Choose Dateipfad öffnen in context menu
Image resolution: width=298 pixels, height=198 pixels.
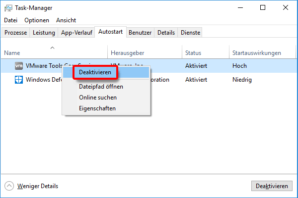(x=106, y=87)
